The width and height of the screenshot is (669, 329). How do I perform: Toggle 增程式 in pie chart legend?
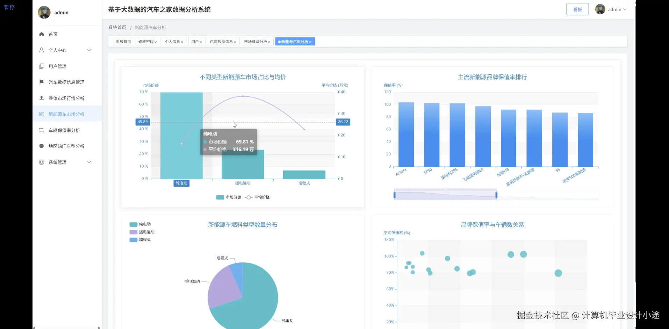point(140,240)
